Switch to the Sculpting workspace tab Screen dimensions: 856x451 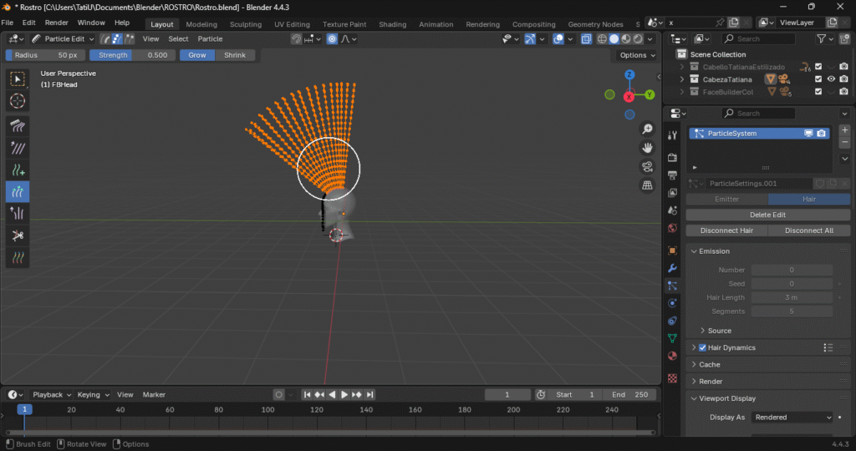point(246,24)
